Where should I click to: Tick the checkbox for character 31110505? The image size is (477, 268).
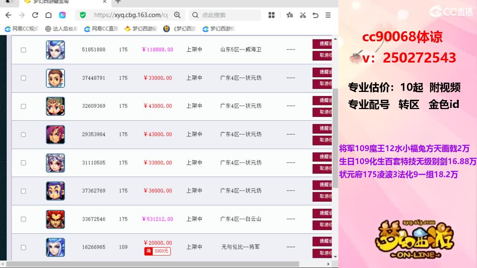tap(23, 163)
